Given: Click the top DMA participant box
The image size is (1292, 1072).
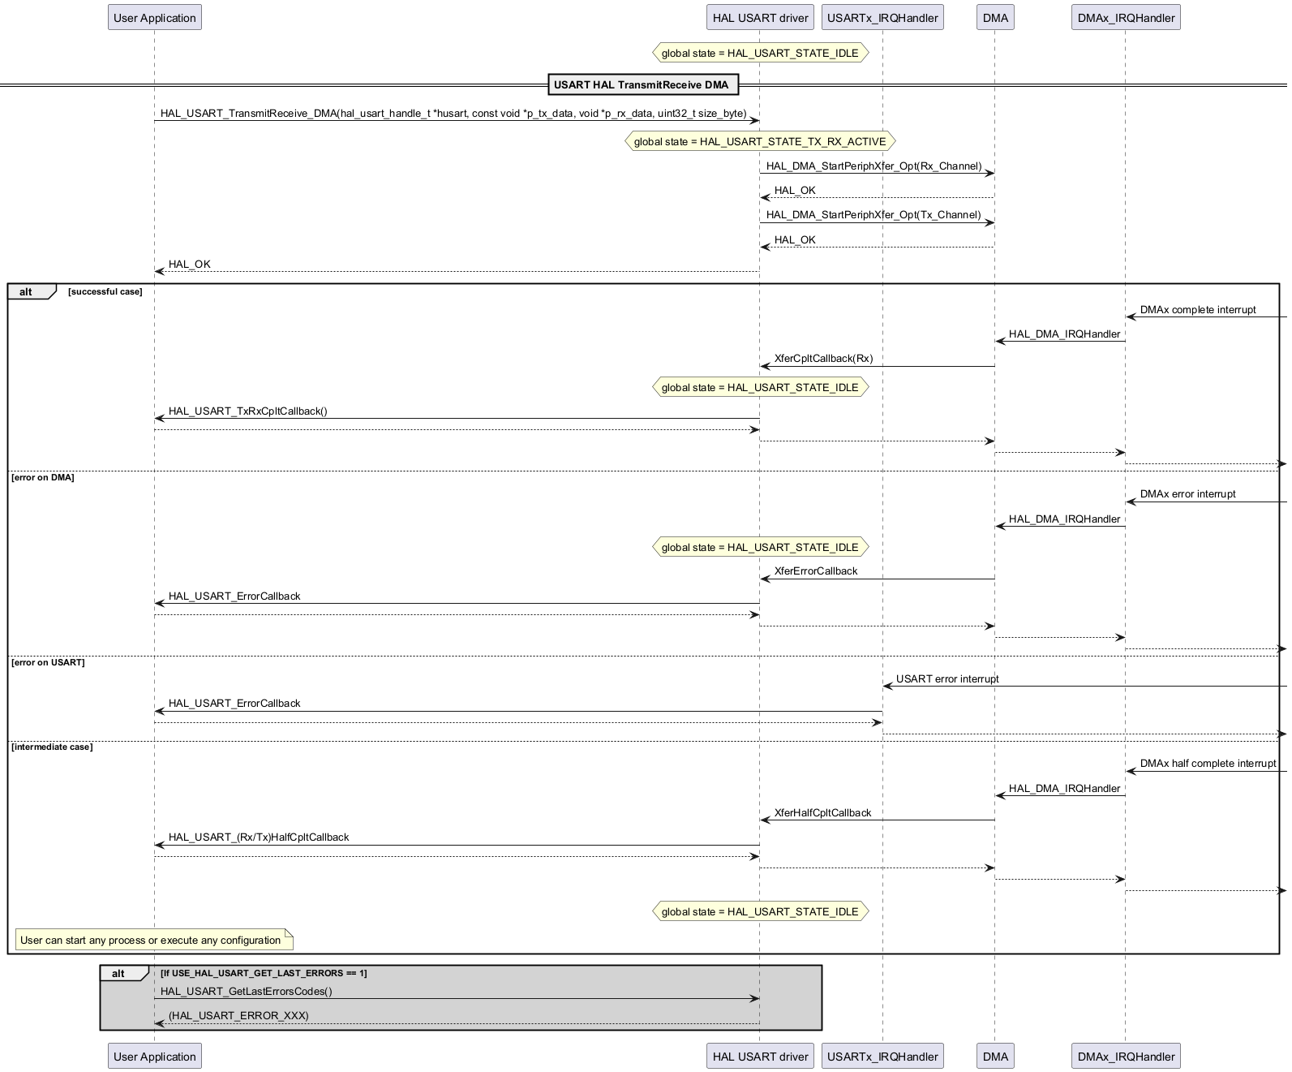Looking at the screenshot, I should click(x=995, y=18).
